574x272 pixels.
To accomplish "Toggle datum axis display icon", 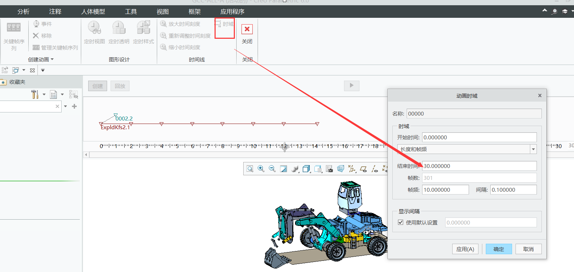I will 374,169.
